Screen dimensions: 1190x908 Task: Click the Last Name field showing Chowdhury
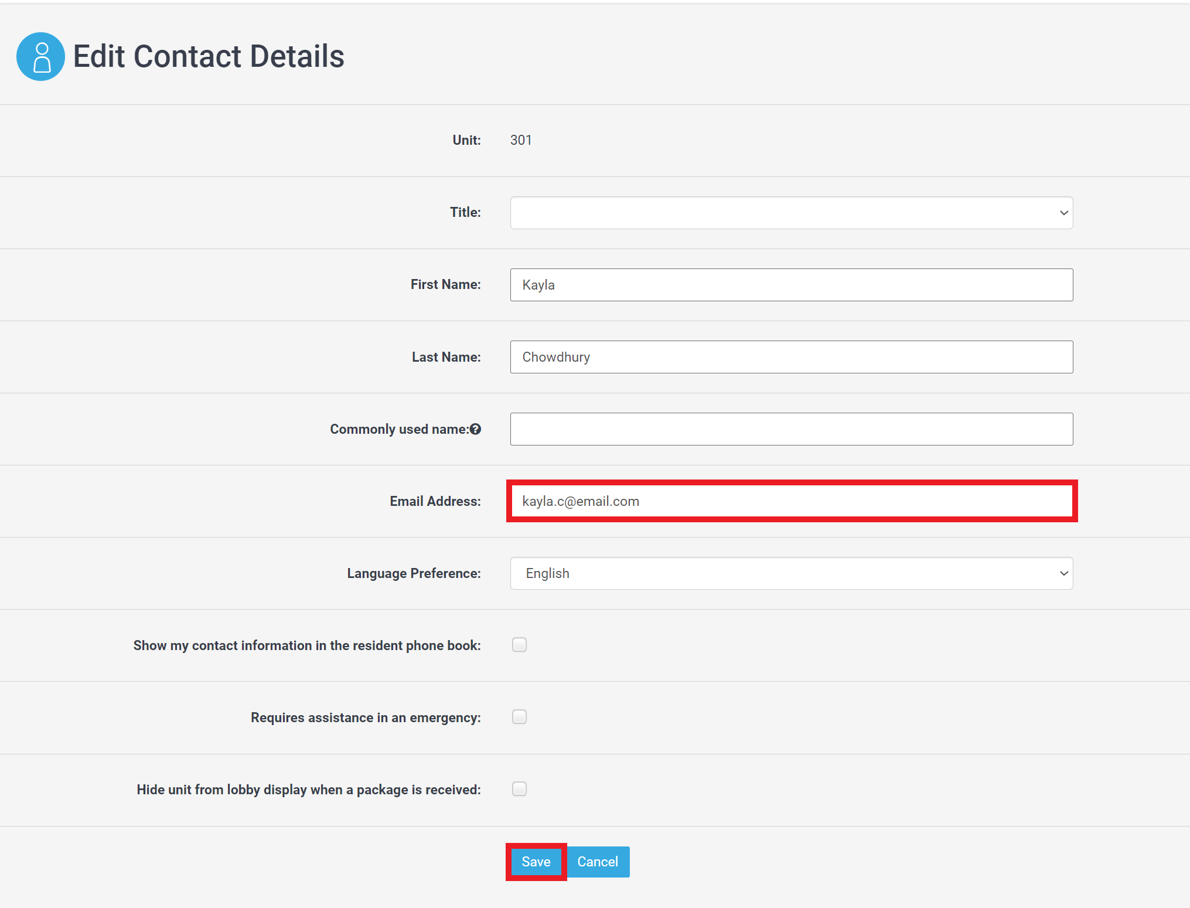pos(791,356)
